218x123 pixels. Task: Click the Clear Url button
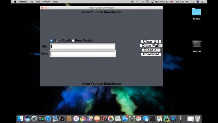[151, 41]
